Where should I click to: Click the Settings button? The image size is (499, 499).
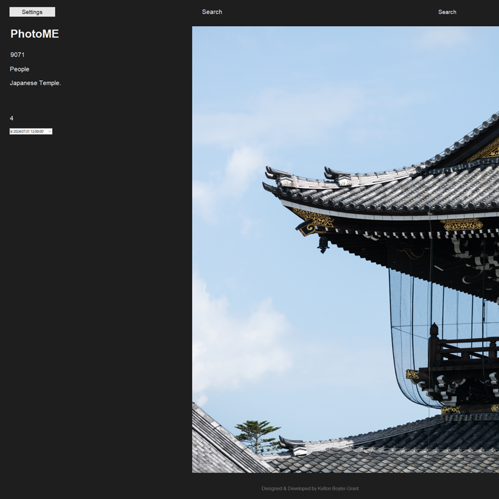coord(32,12)
